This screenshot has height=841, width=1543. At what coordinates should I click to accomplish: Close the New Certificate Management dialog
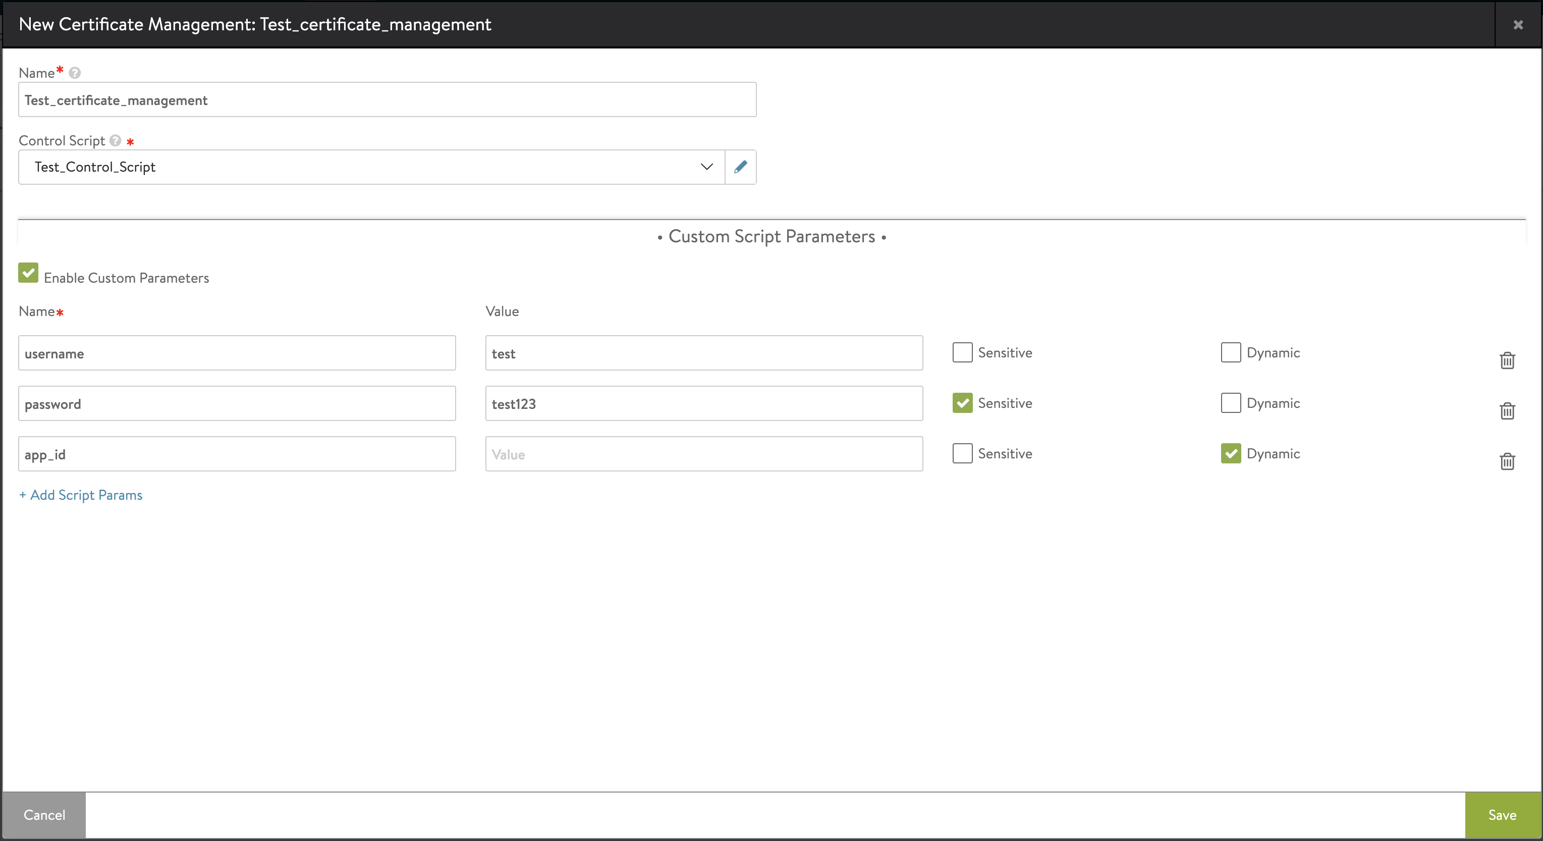pos(1518,25)
